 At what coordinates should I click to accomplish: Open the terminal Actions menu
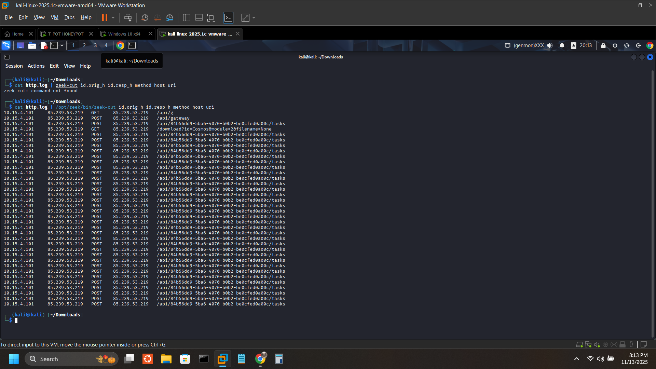click(36, 66)
